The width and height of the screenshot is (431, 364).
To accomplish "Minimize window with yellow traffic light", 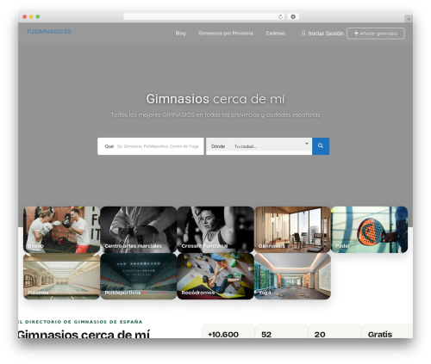I will tap(31, 16).
